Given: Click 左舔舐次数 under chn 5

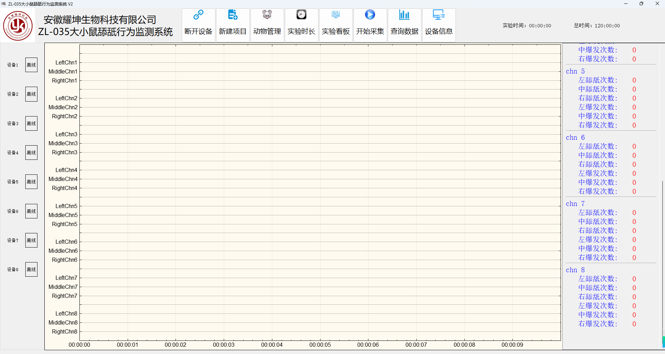Looking at the screenshot, I should point(598,80).
